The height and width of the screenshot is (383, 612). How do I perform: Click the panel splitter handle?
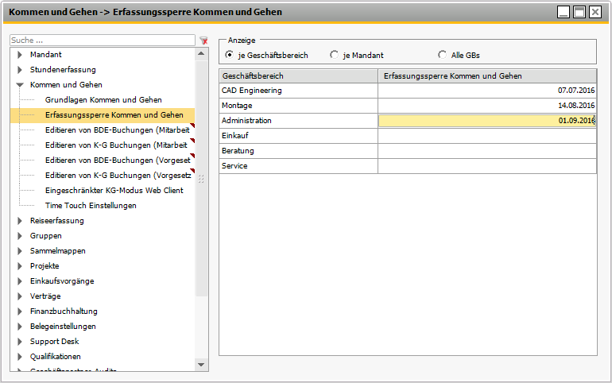coord(201,179)
